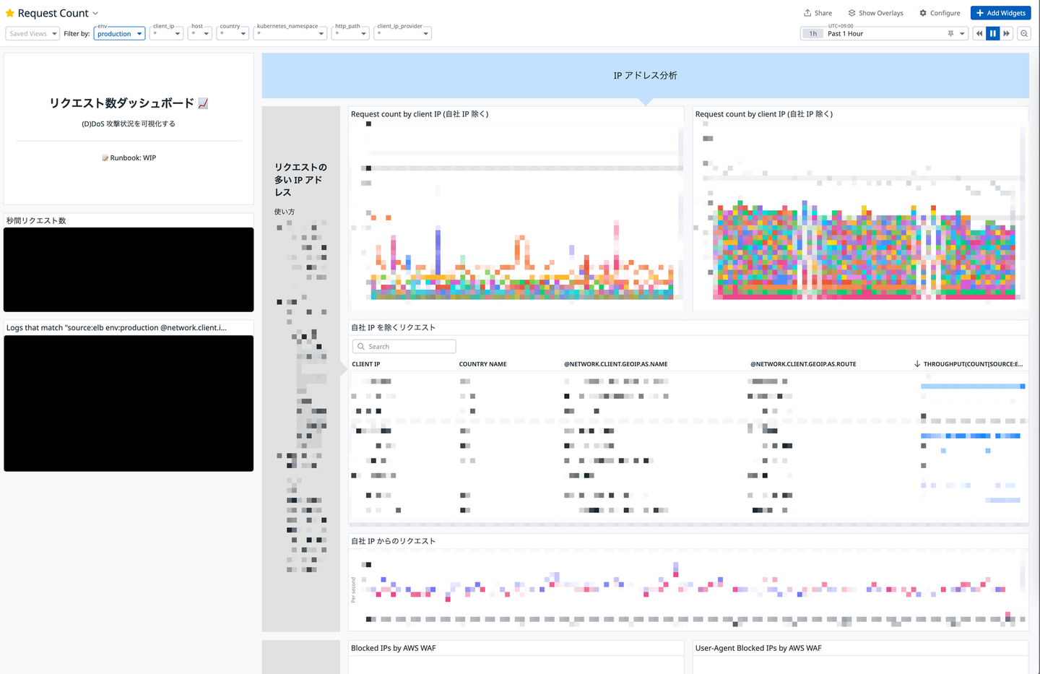Image resolution: width=1040 pixels, height=674 pixels.
Task: Click the overlays layers icon
Action: tap(852, 13)
